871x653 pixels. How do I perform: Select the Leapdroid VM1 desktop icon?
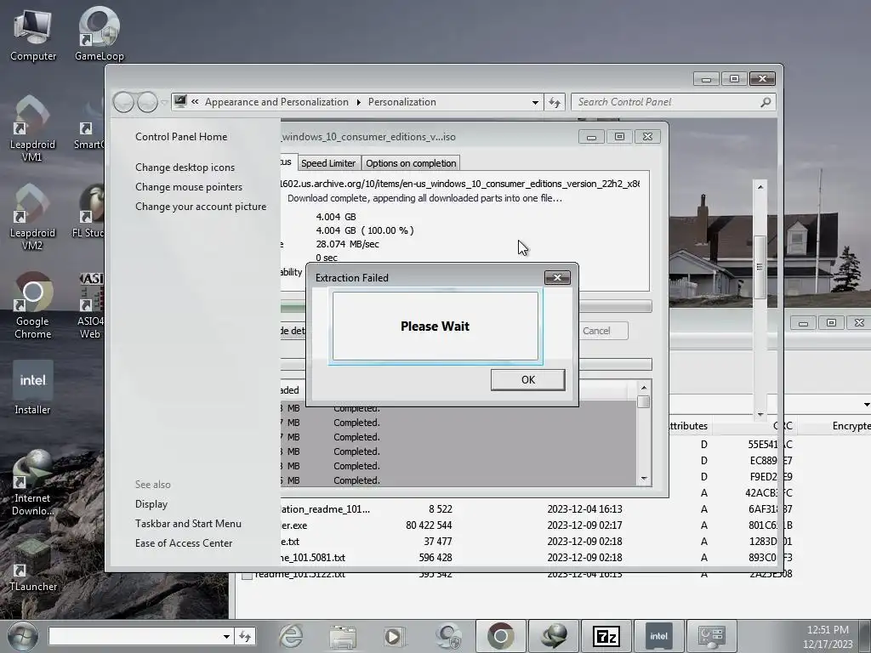[x=32, y=129]
